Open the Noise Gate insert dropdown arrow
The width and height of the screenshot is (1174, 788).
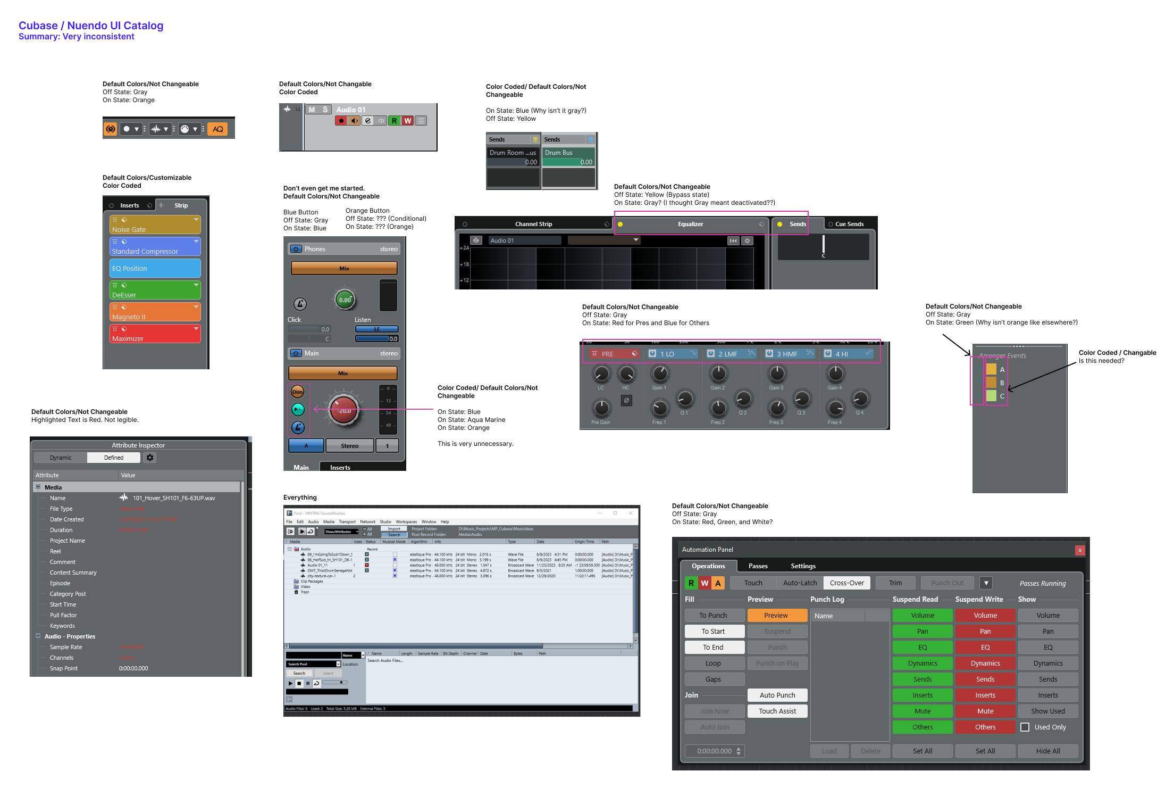pos(196,220)
